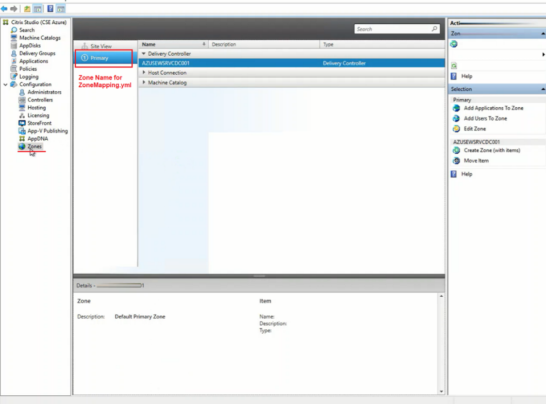Click the pane splitter grip above Details

(259, 276)
